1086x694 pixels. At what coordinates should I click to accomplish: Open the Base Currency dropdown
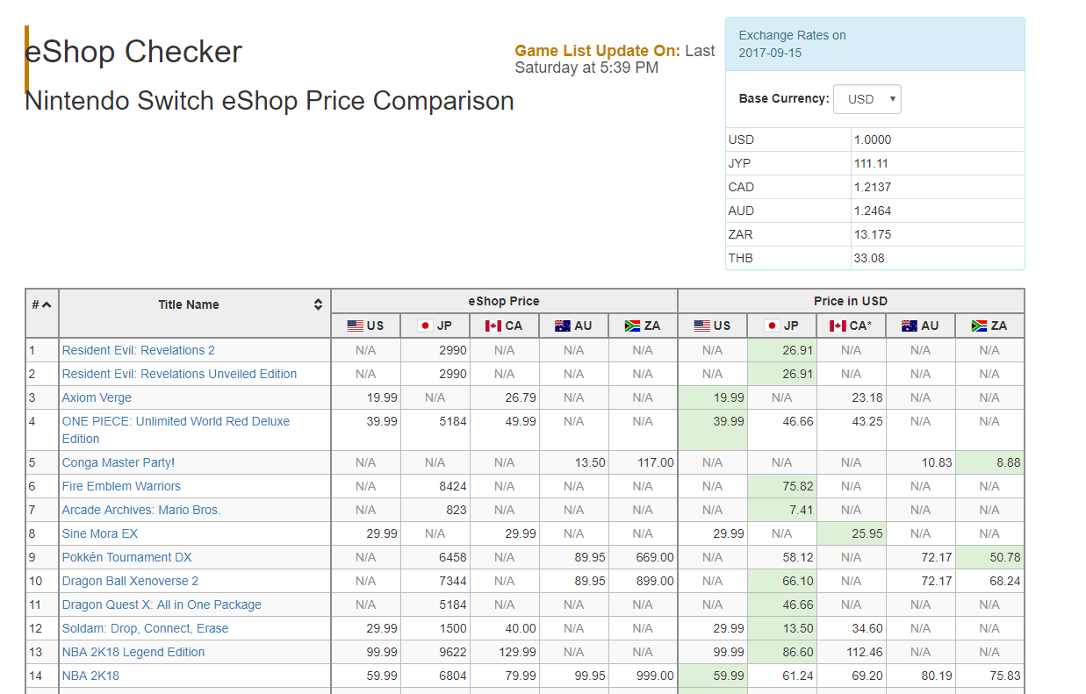tap(867, 99)
